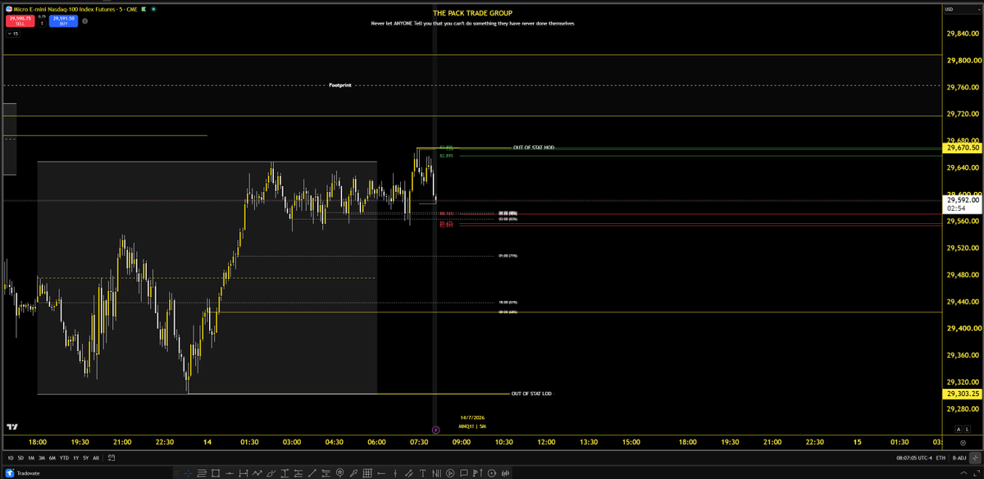Select the brush drawing tool
Viewport: 984px width, 479px height.
click(271, 473)
